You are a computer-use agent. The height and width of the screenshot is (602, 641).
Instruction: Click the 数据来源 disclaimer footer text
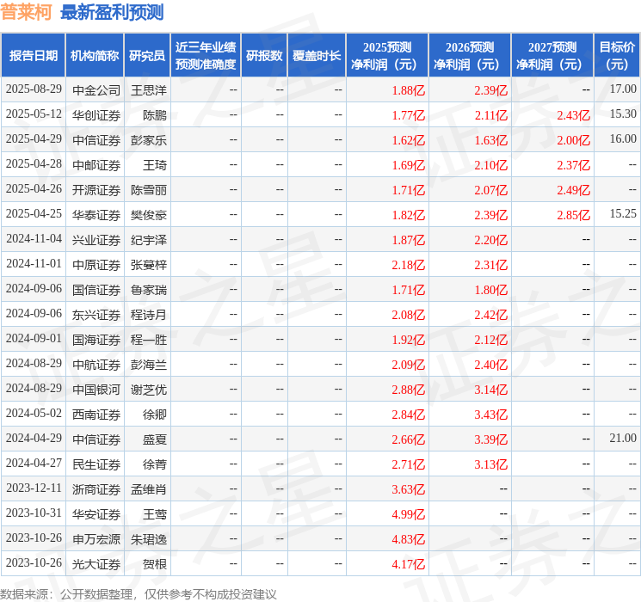tap(139, 593)
